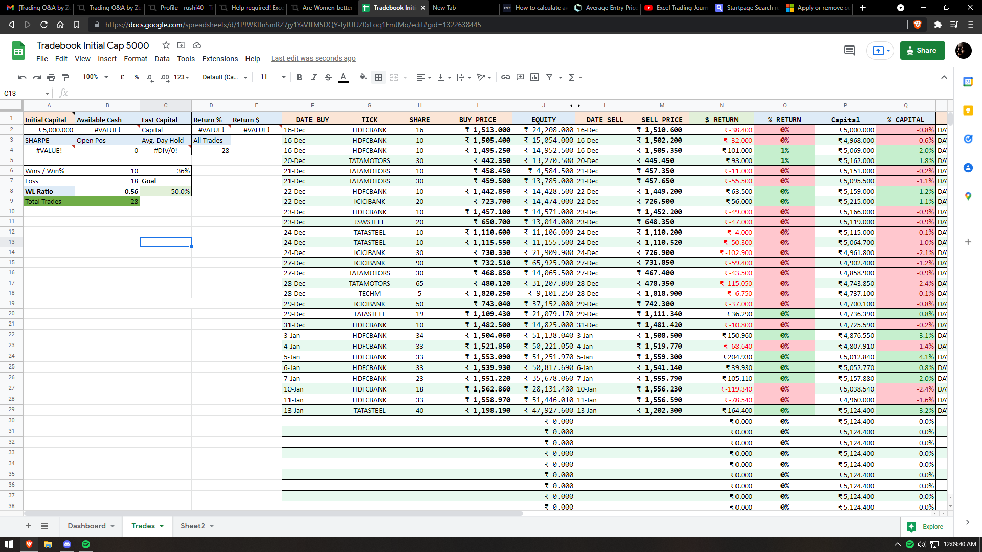Apply strikethrough formatting

(x=329, y=77)
